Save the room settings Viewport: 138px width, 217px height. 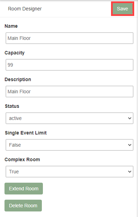tap(122, 9)
